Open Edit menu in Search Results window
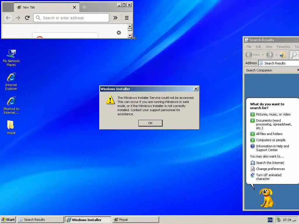Screen dimensions: 299x224 tap(258, 47)
